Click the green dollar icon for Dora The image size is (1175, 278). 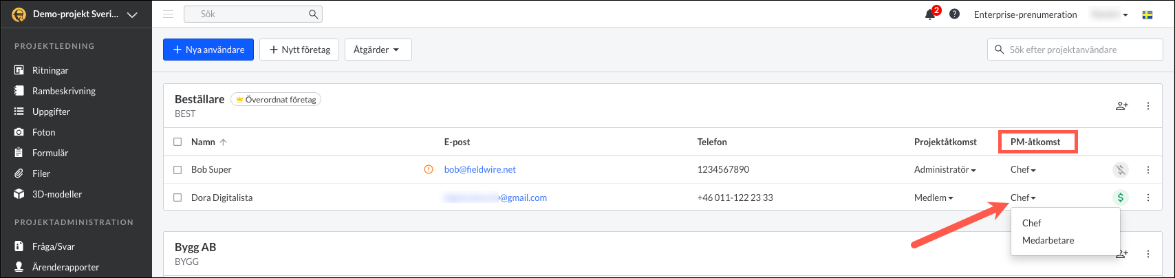(x=1121, y=197)
